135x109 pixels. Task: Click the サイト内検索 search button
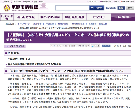[x=96, y=8]
